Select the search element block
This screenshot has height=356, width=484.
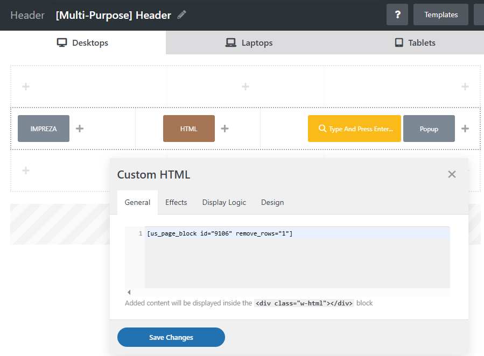coord(354,129)
